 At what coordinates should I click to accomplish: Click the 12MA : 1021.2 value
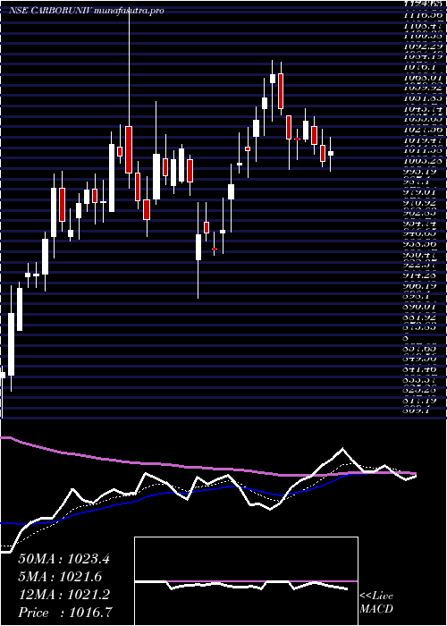pyautogui.click(x=63, y=595)
